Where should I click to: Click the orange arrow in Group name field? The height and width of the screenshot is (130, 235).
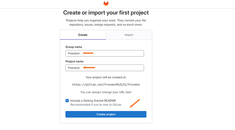click(x=88, y=53)
